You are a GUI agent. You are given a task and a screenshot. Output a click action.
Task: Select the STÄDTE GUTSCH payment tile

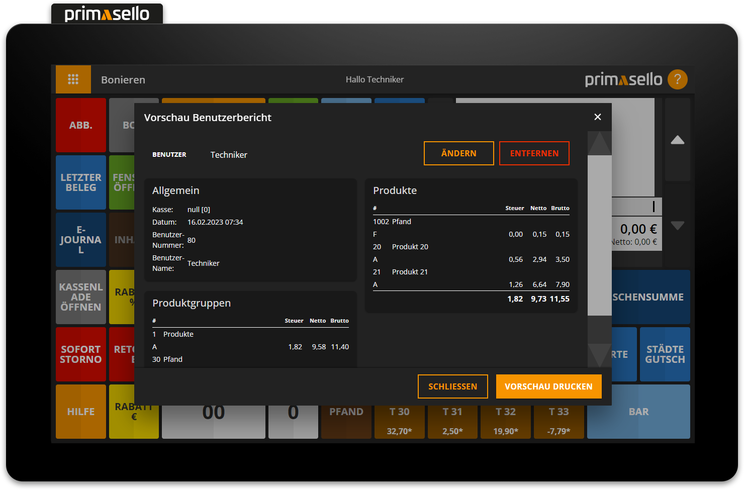(665, 354)
